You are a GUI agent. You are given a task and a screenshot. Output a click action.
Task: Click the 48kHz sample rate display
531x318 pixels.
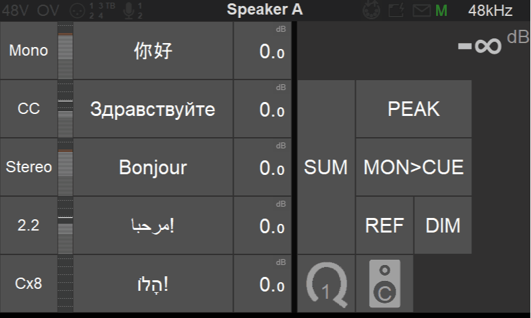[x=491, y=11]
